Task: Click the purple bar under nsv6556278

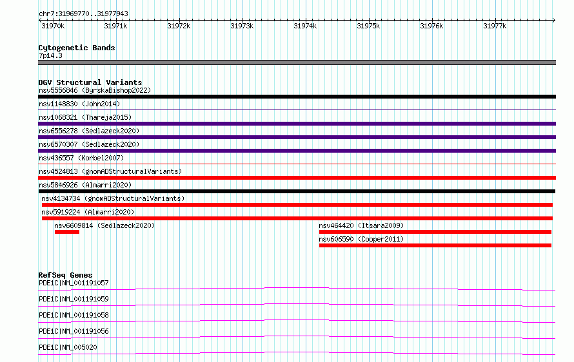Action: [x=297, y=137]
